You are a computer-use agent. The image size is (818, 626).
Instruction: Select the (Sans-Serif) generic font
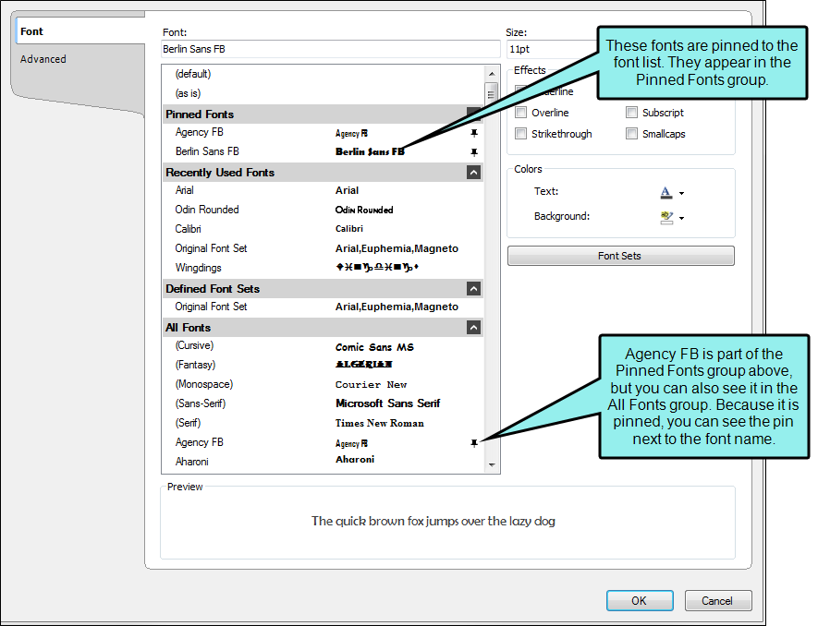(323, 403)
